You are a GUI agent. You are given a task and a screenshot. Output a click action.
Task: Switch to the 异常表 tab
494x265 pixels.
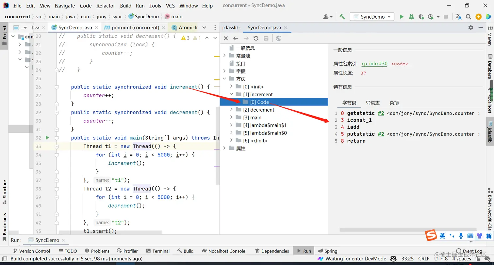373,103
